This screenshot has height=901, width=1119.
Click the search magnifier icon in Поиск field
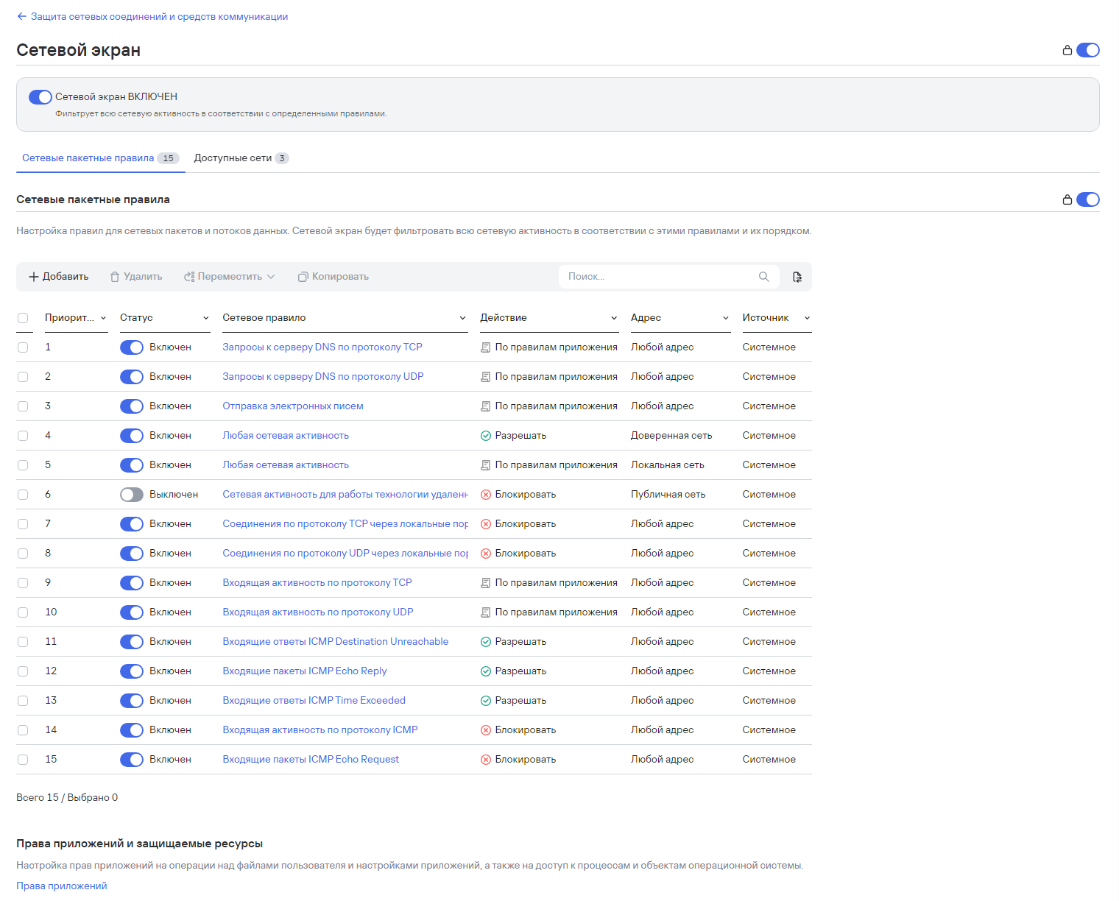[x=763, y=277]
